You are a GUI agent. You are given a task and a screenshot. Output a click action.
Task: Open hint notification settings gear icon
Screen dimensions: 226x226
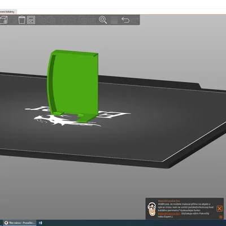pos(221,217)
